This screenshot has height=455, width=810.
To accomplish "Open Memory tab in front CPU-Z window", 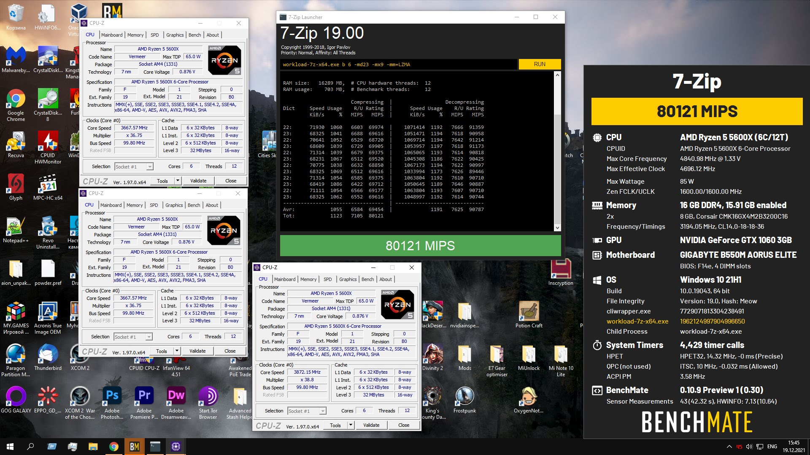I will tap(308, 279).
